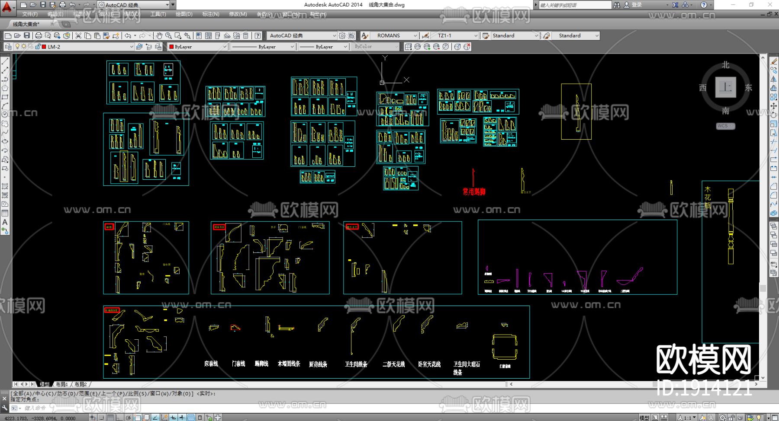The image size is (779, 421).
Task: Toggle LM-2 layer lightbulb on/off
Action: pos(17,47)
